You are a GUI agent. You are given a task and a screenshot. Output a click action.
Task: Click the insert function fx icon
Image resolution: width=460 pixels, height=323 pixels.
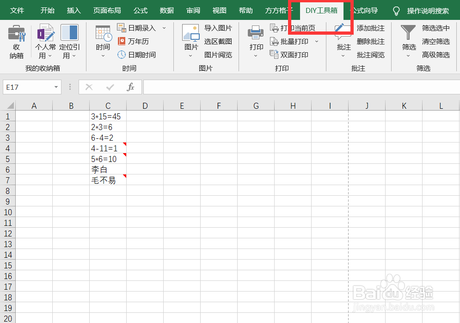[130, 87]
